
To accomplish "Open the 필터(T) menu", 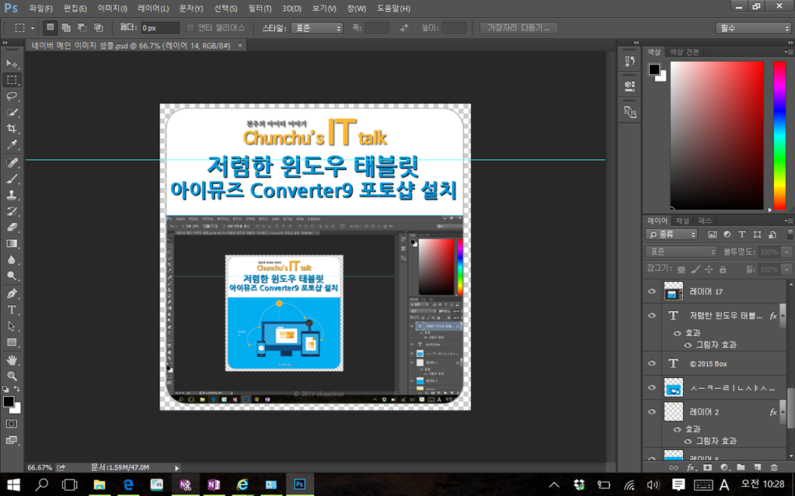I will (x=260, y=9).
